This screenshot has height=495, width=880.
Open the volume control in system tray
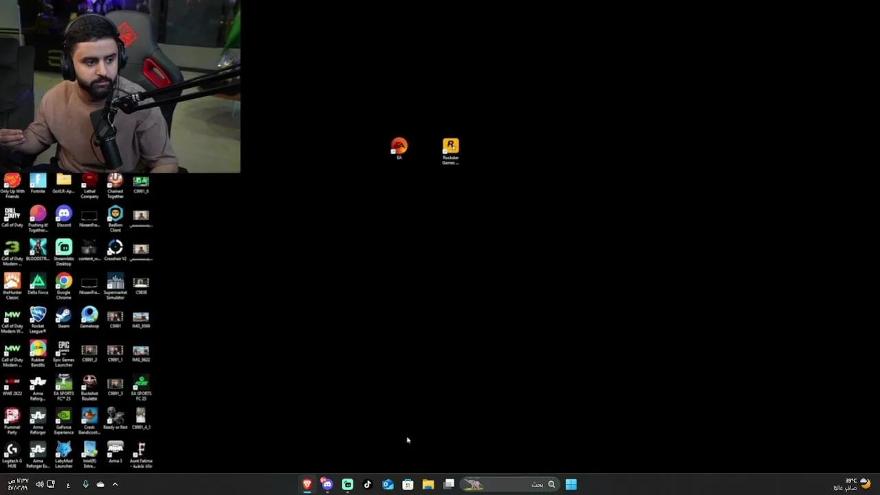(x=39, y=484)
